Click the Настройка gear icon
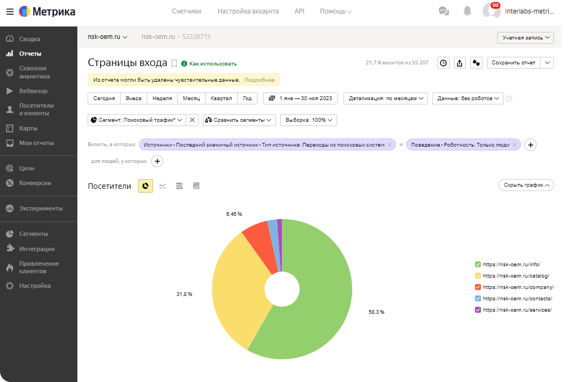This screenshot has width=574, height=382. 10,286
